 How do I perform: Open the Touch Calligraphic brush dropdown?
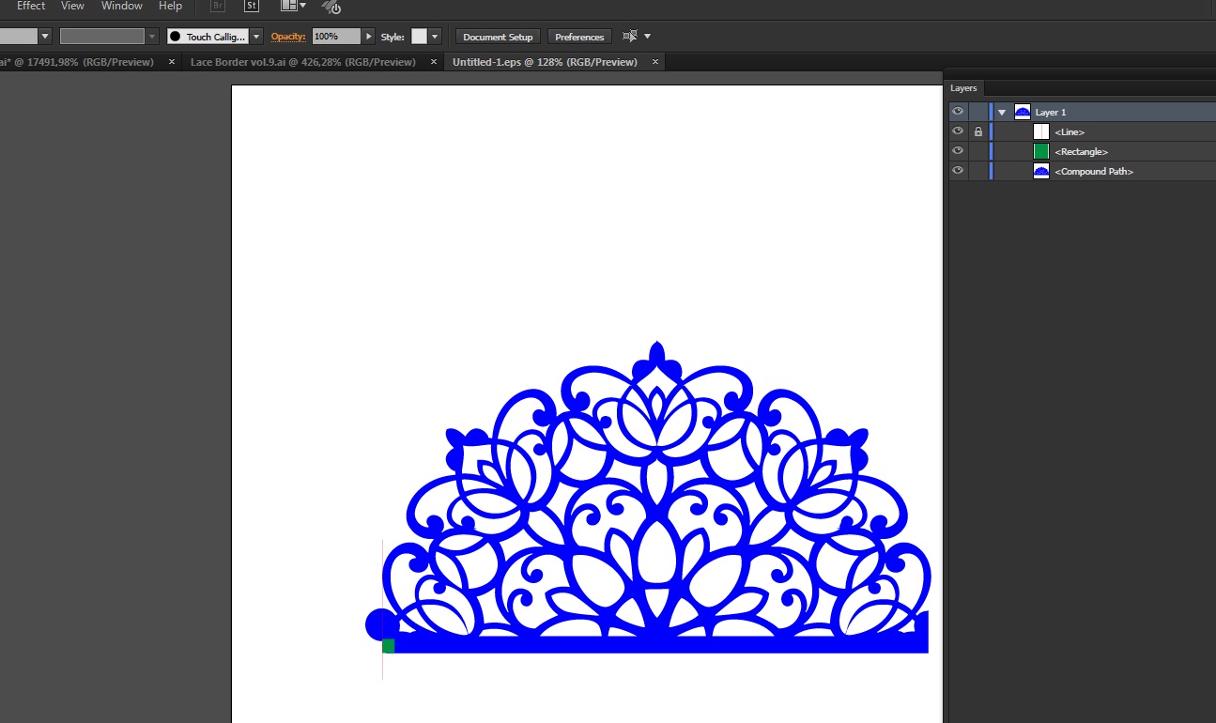(256, 37)
